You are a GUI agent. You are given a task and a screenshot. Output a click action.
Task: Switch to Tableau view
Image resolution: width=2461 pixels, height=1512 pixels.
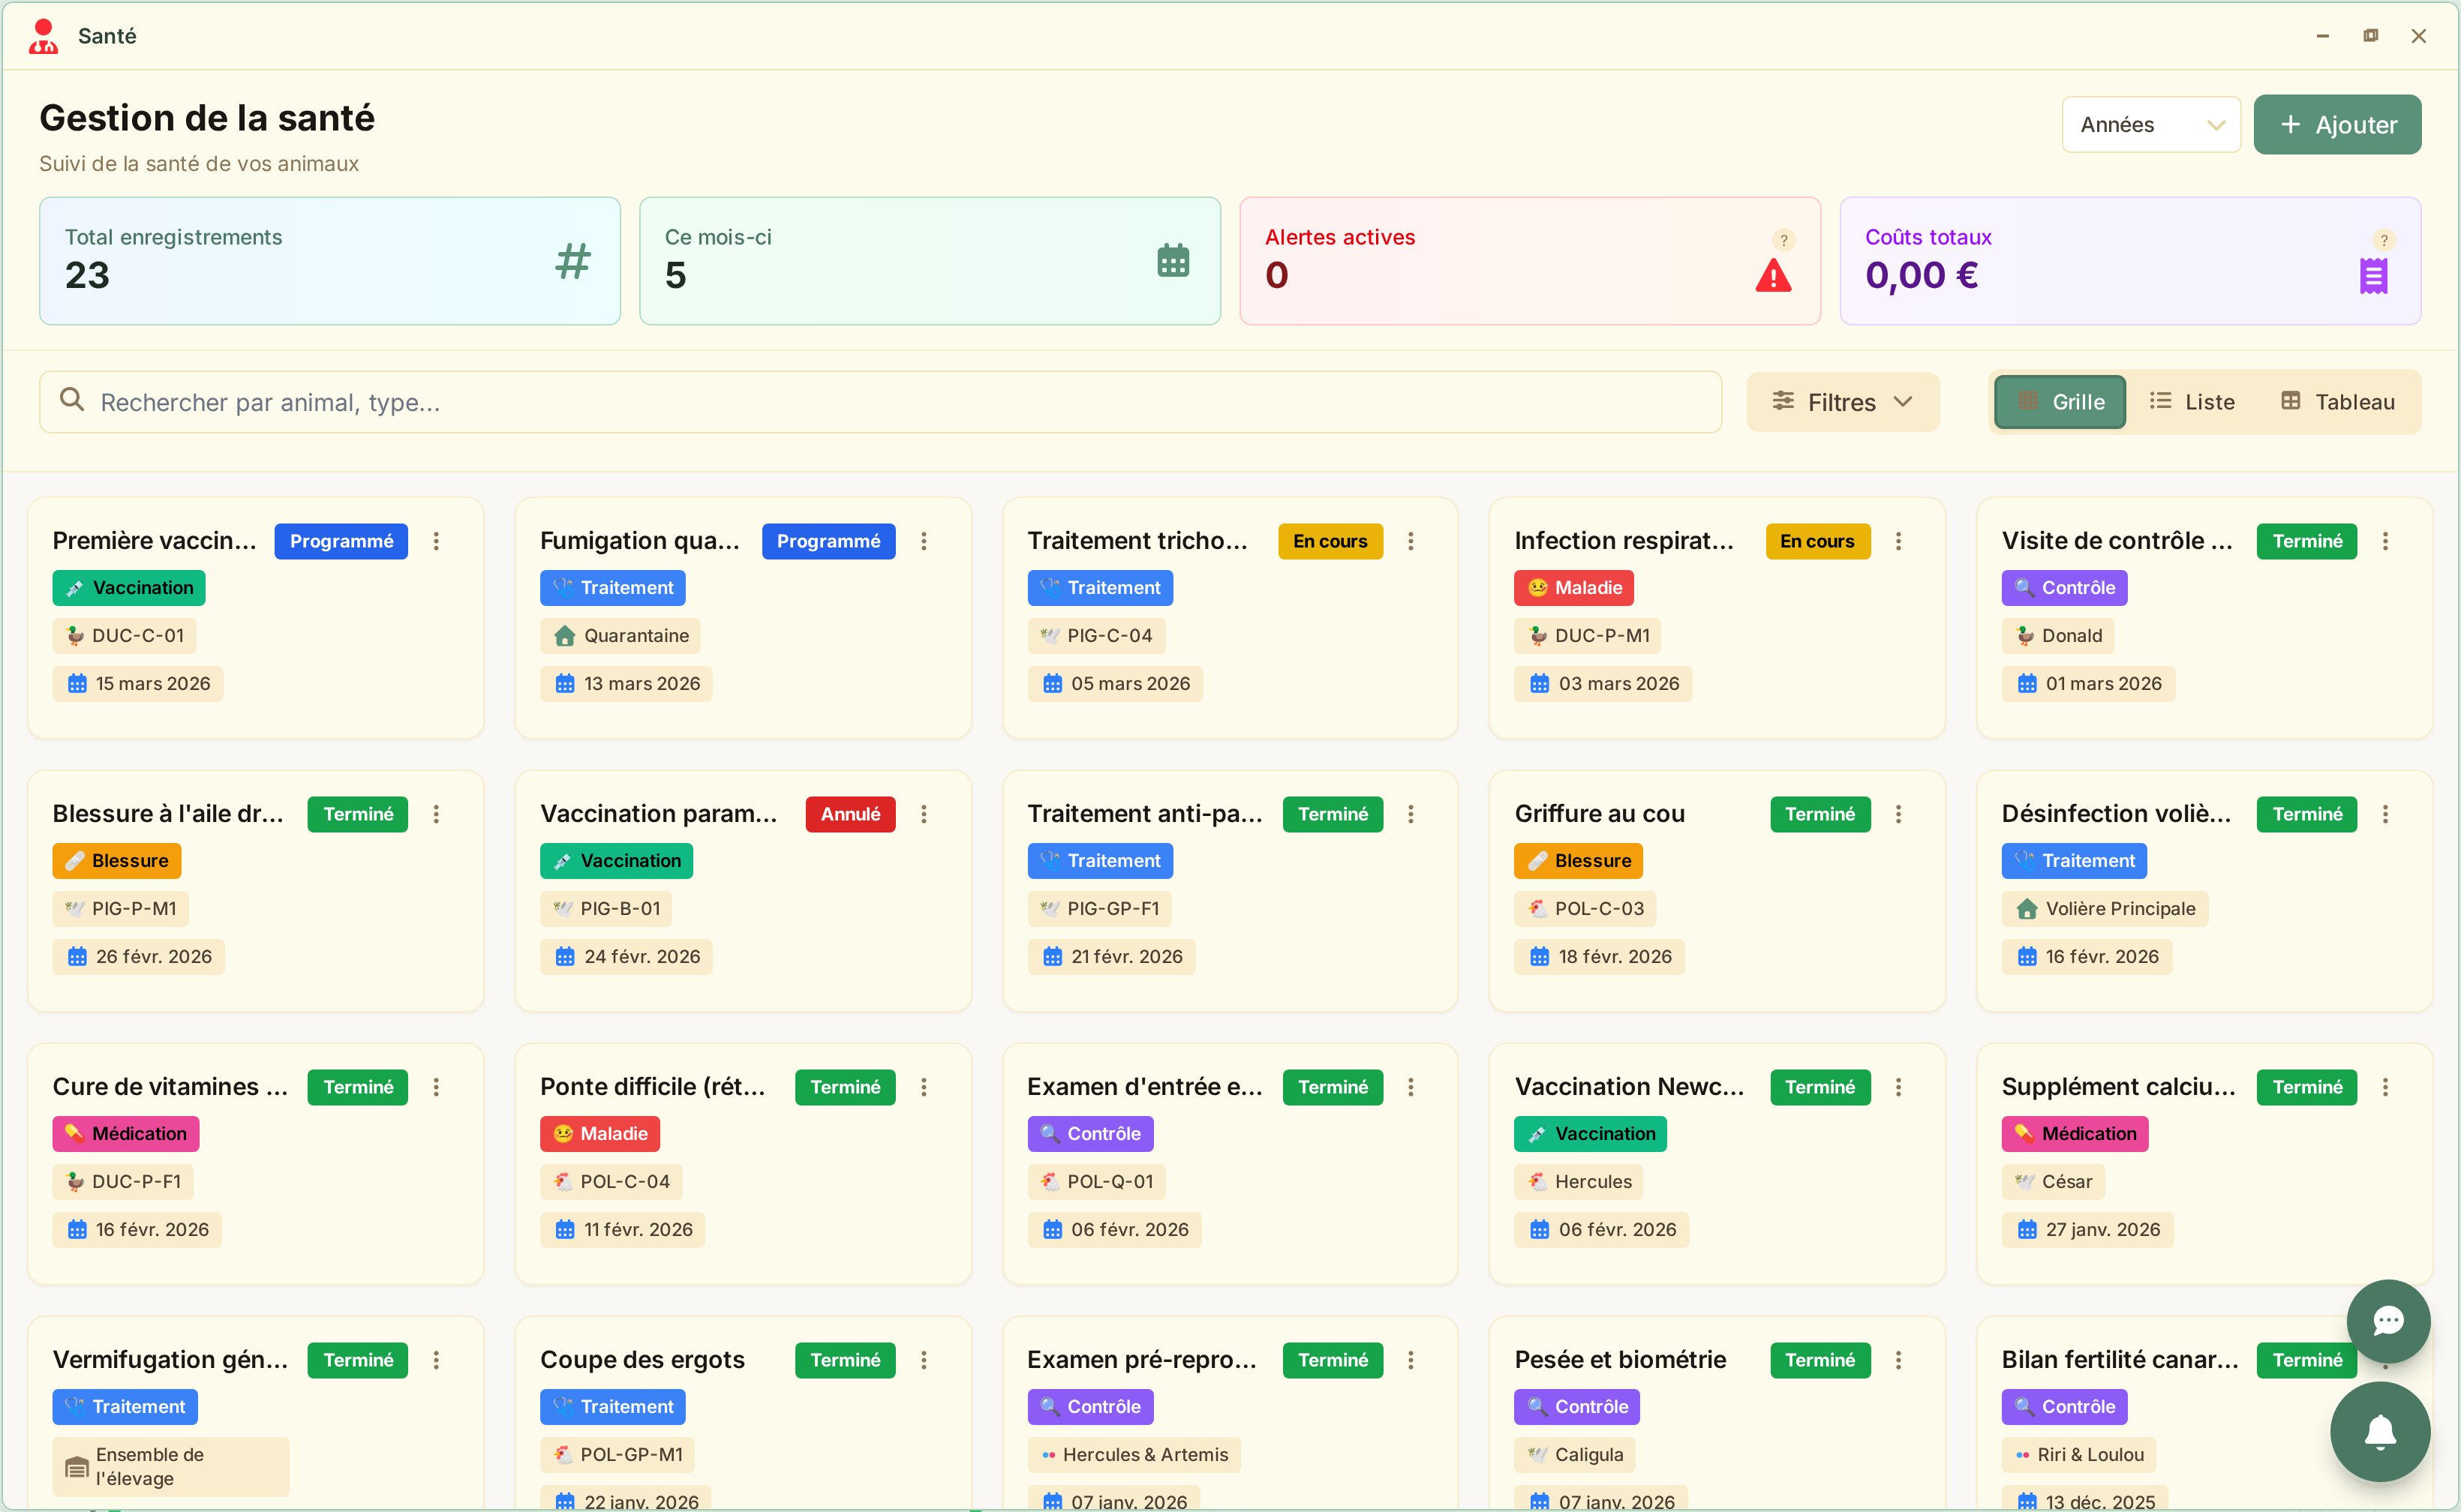(x=2337, y=402)
